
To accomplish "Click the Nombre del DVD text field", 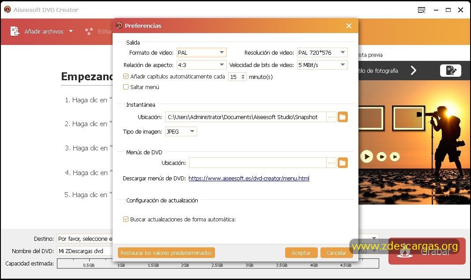I will pyautogui.click(x=85, y=251).
